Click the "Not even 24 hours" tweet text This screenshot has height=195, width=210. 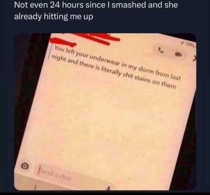coord(96,5)
